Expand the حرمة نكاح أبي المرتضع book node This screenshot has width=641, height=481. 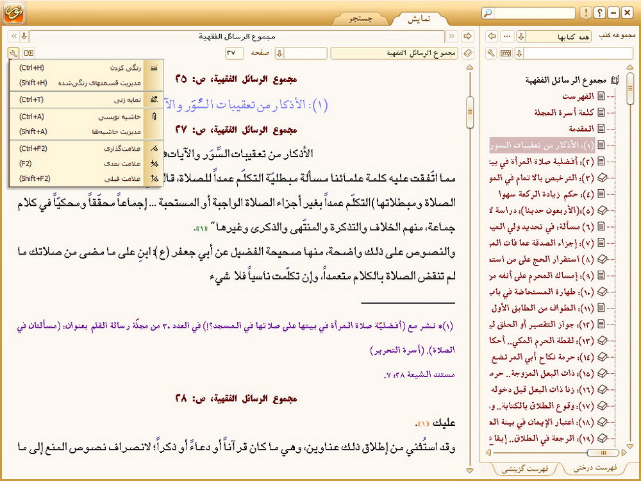point(602,357)
